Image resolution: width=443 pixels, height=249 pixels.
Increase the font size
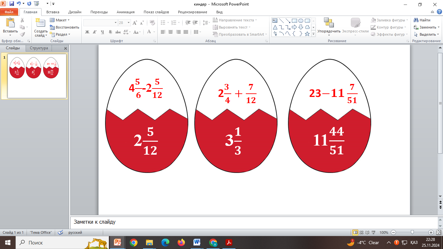[135, 23]
